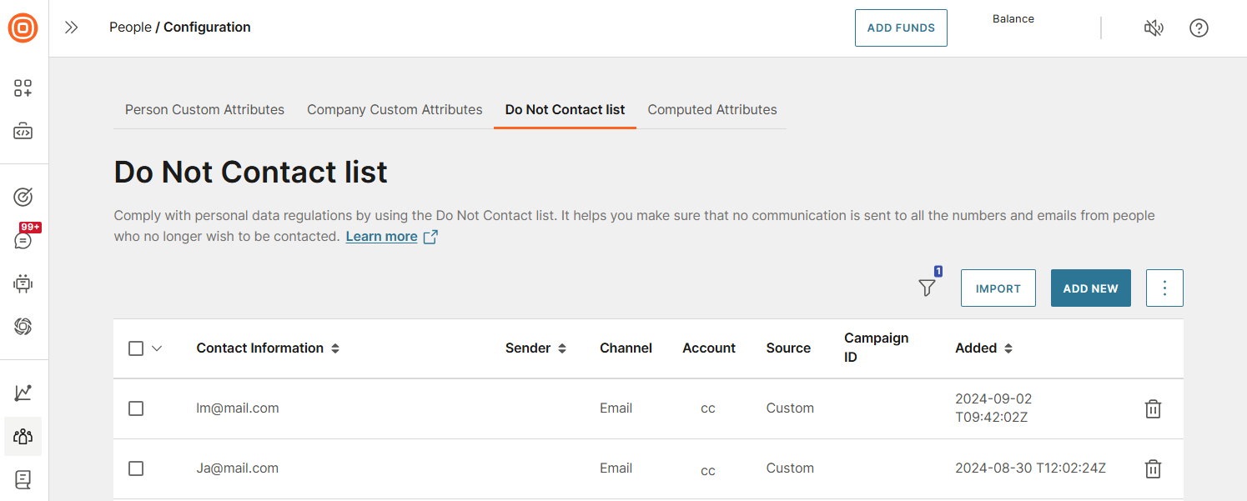Click the ADD NEW button

tap(1090, 288)
